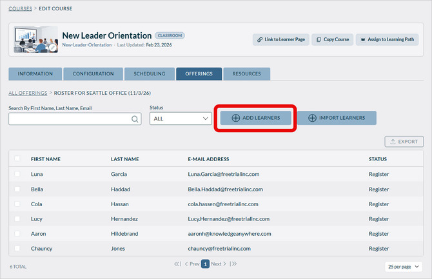
Task: Select the checkbox for Cola Hassan
Action: [17, 204]
